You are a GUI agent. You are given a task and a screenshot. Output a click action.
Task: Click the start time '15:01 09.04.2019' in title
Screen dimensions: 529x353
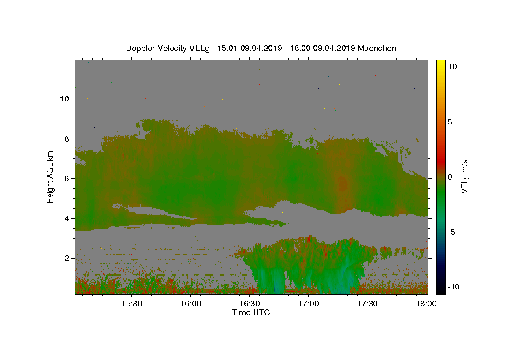tap(249, 48)
